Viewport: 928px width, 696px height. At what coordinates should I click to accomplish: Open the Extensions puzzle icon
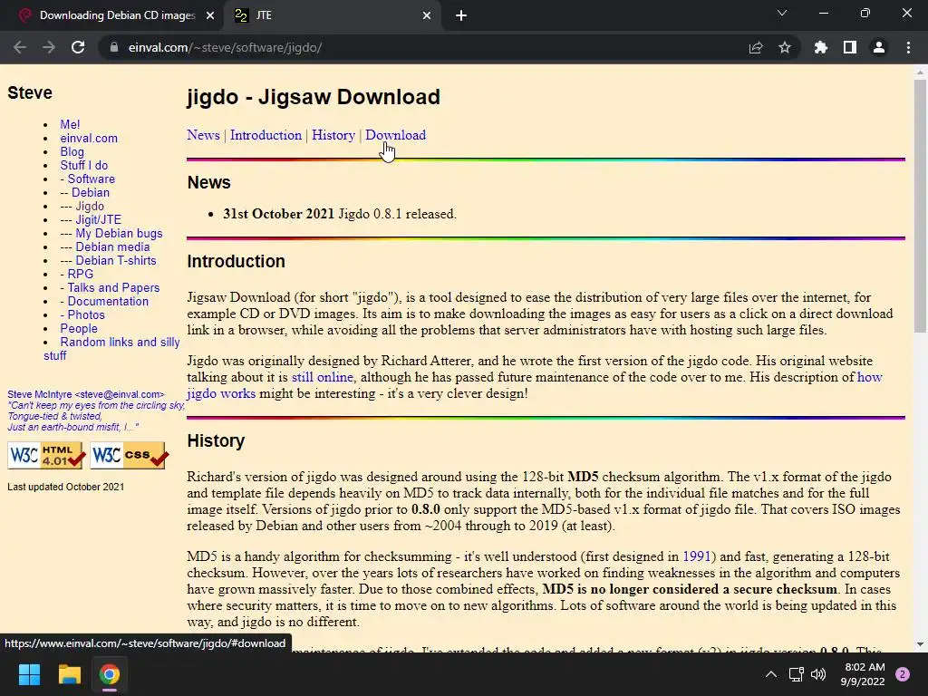tap(820, 47)
